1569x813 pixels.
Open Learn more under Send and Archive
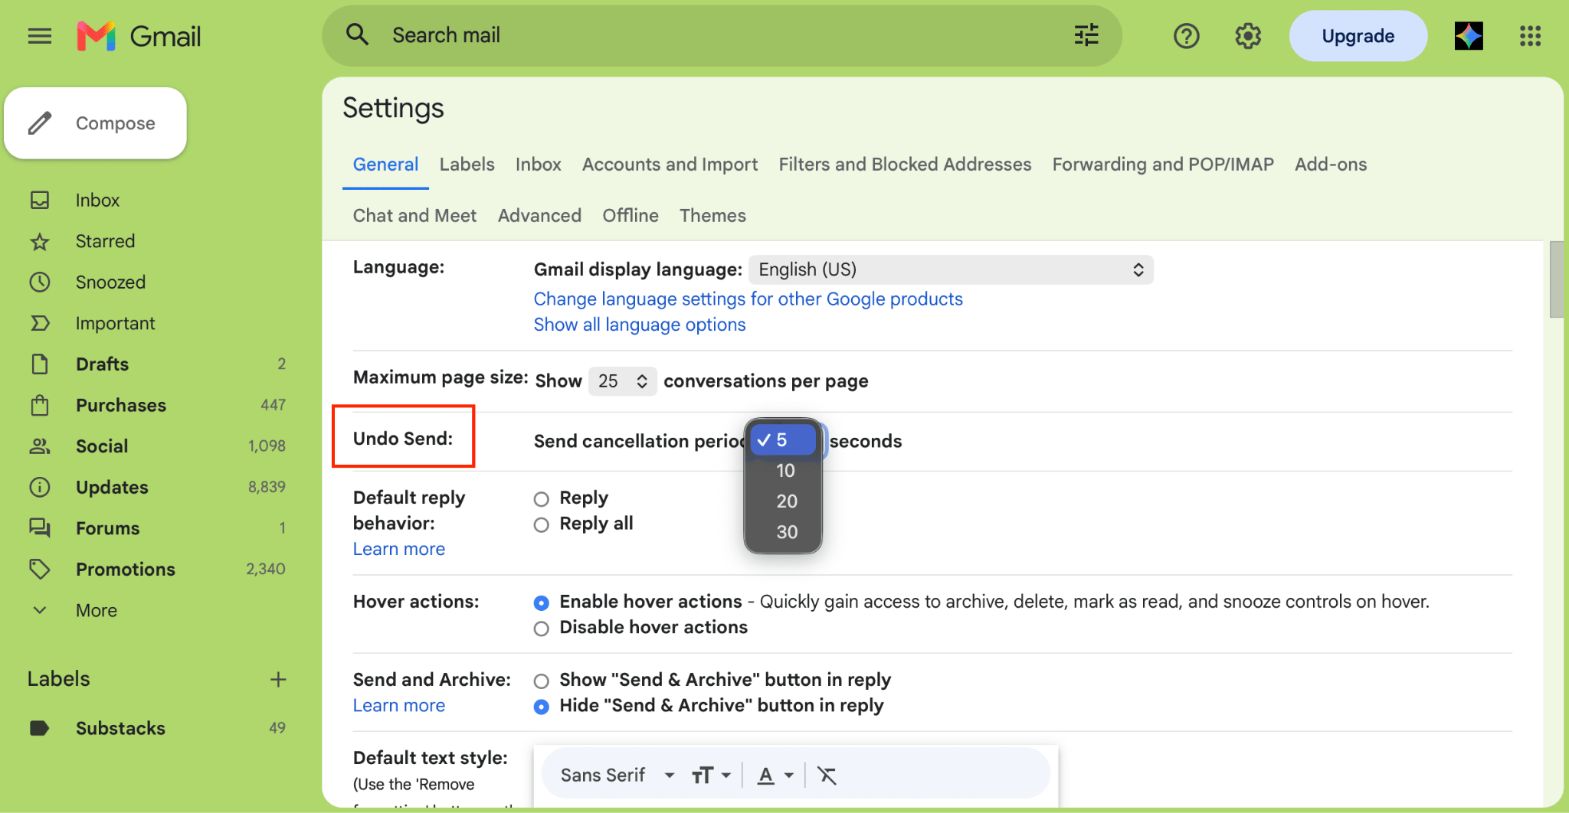tap(398, 706)
